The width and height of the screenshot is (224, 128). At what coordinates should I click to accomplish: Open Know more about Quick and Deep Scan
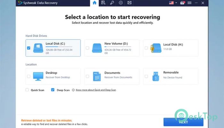click(x=96, y=90)
